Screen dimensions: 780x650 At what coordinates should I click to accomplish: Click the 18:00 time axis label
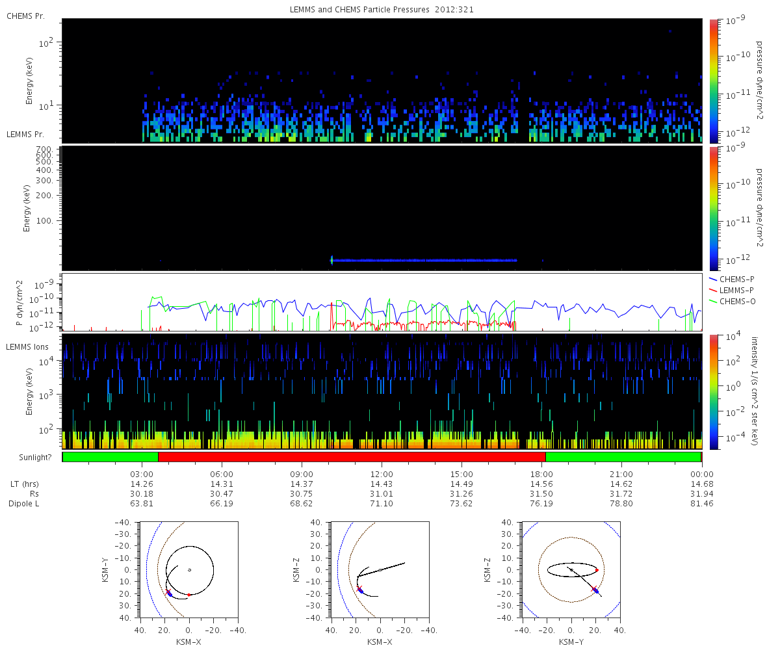[541, 473]
